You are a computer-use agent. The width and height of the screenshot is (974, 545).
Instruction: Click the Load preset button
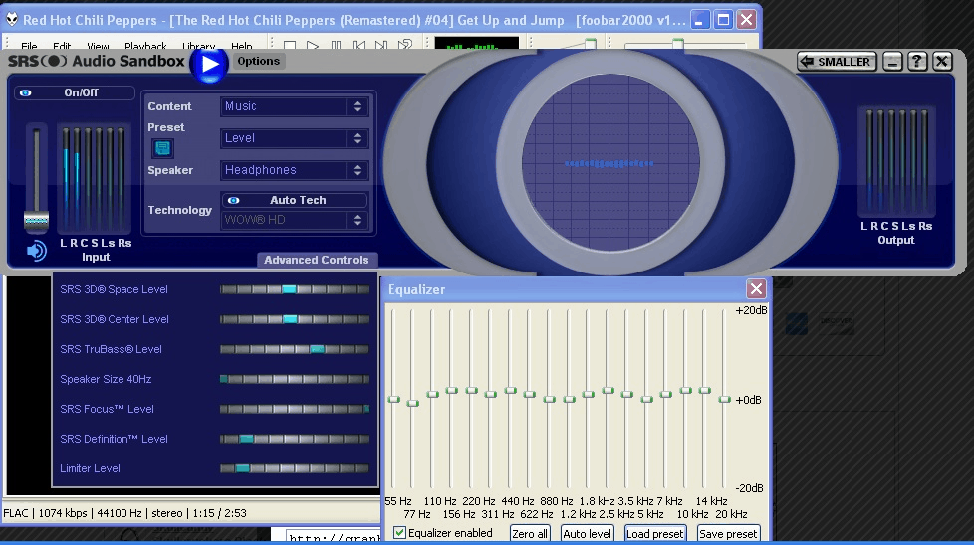pyautogui.click(x=654, y=534)
